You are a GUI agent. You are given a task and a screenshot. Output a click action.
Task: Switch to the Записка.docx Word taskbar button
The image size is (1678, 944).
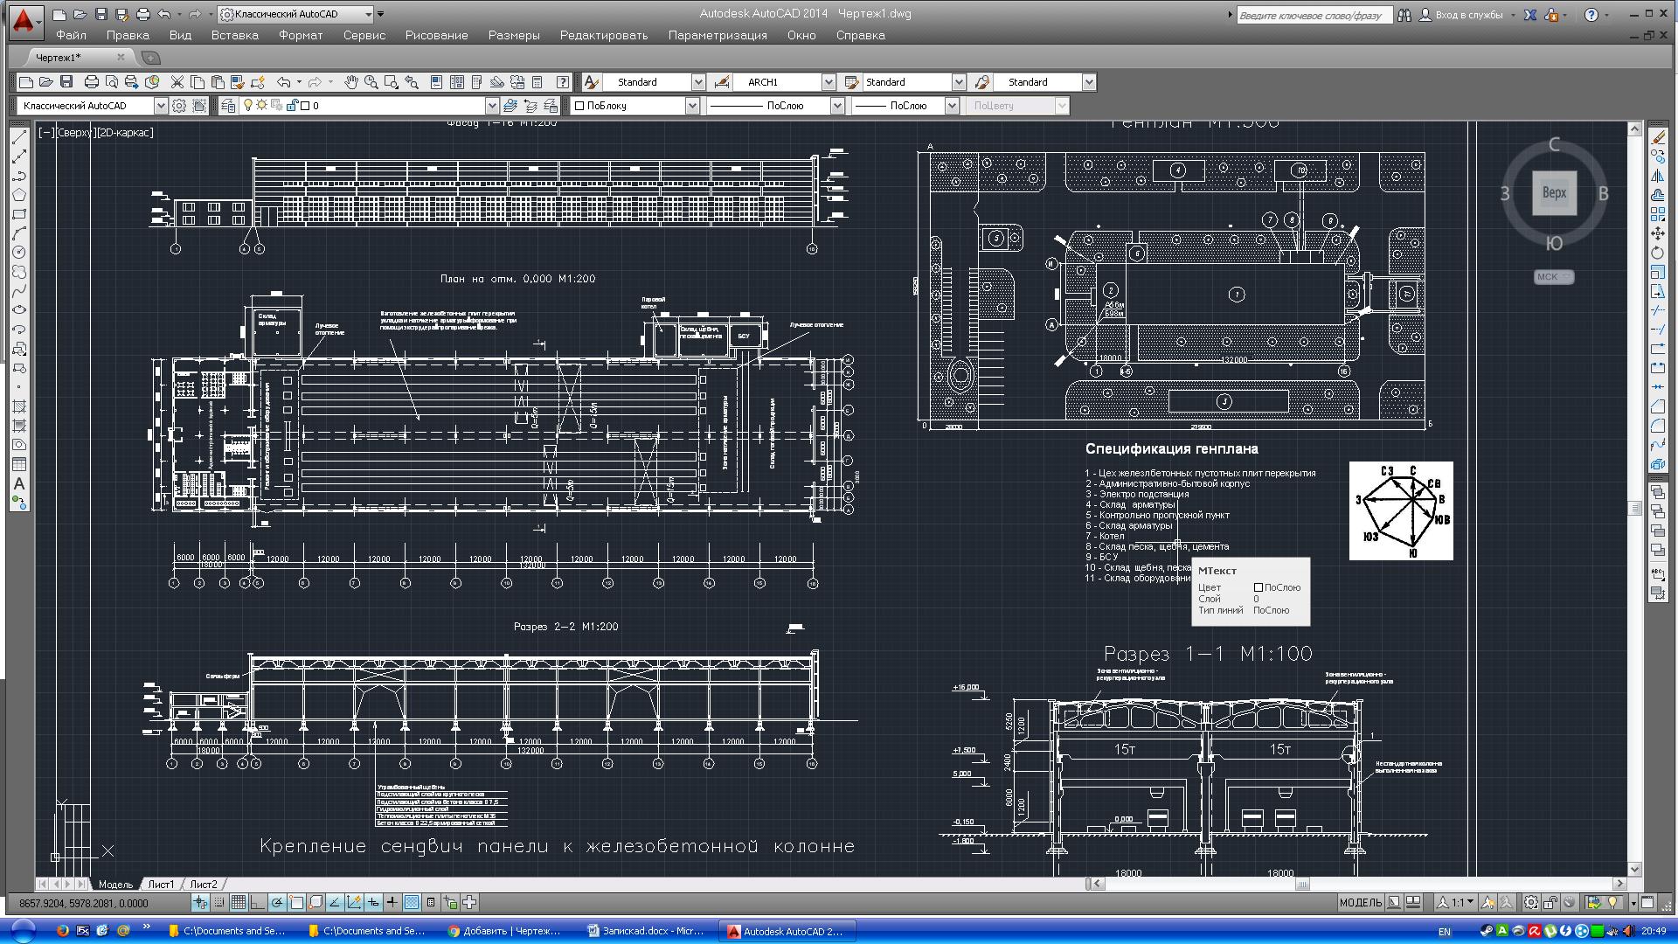tap(647, 931)
